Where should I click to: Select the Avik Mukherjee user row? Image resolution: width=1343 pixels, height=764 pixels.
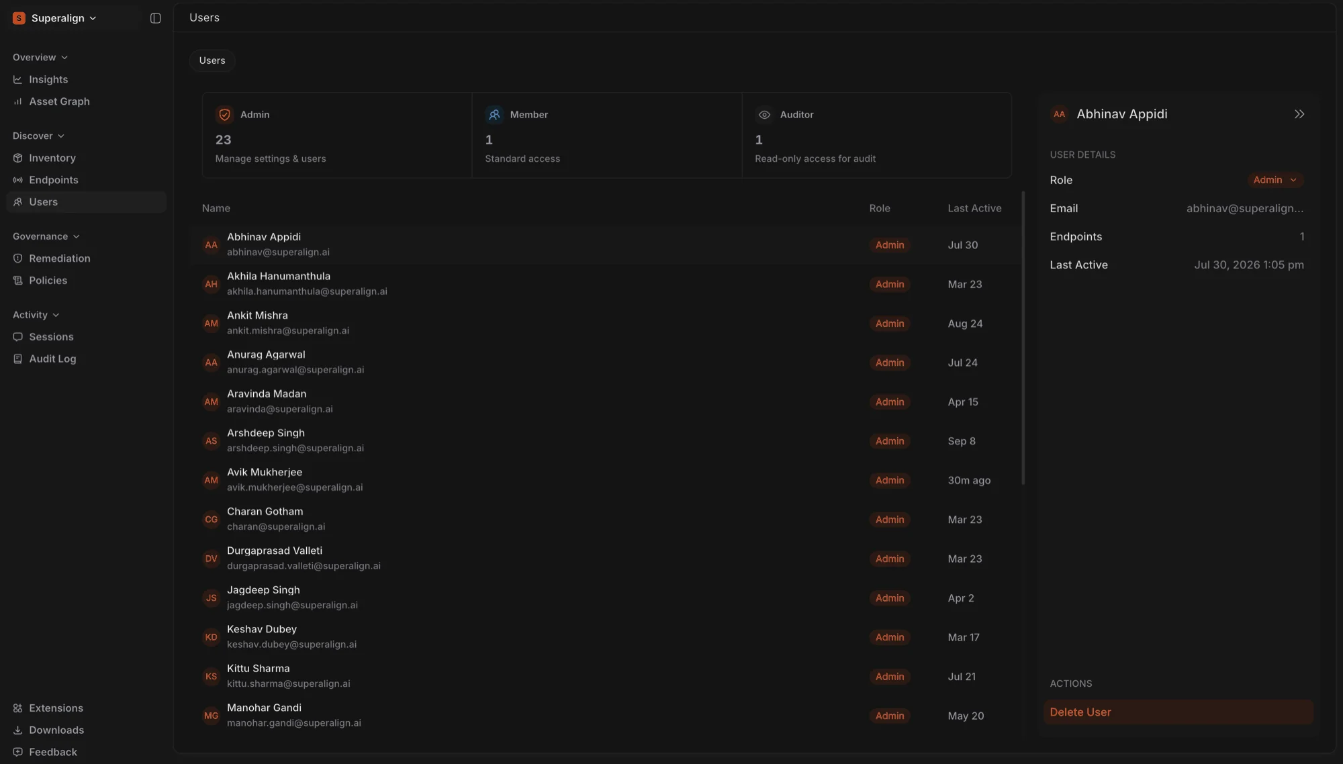pos(606,480)
